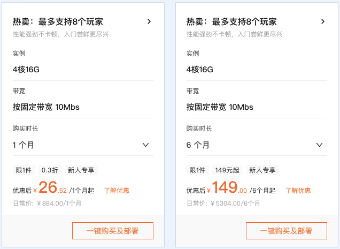Open the 热卖 title of the 6 个月 plan
Screen dimensions: 340x249
pos(231,22)
